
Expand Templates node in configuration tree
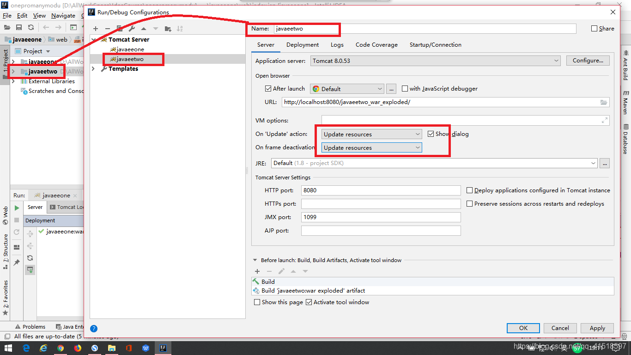click(94, 69)
